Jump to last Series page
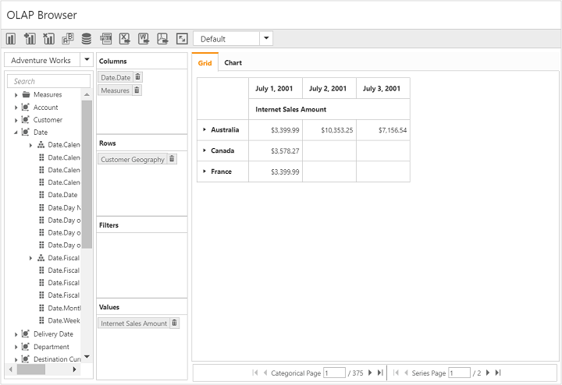This screenshot has width=562, height=385. coord(497,373)
